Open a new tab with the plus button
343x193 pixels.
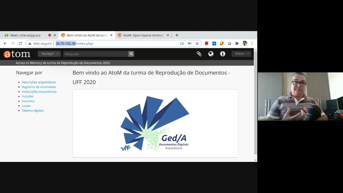[x=177, y=35]
